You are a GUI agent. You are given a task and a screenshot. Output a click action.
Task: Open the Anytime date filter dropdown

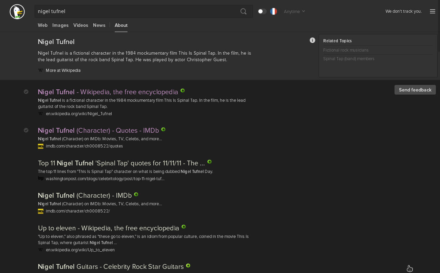[x=294, y=11]
